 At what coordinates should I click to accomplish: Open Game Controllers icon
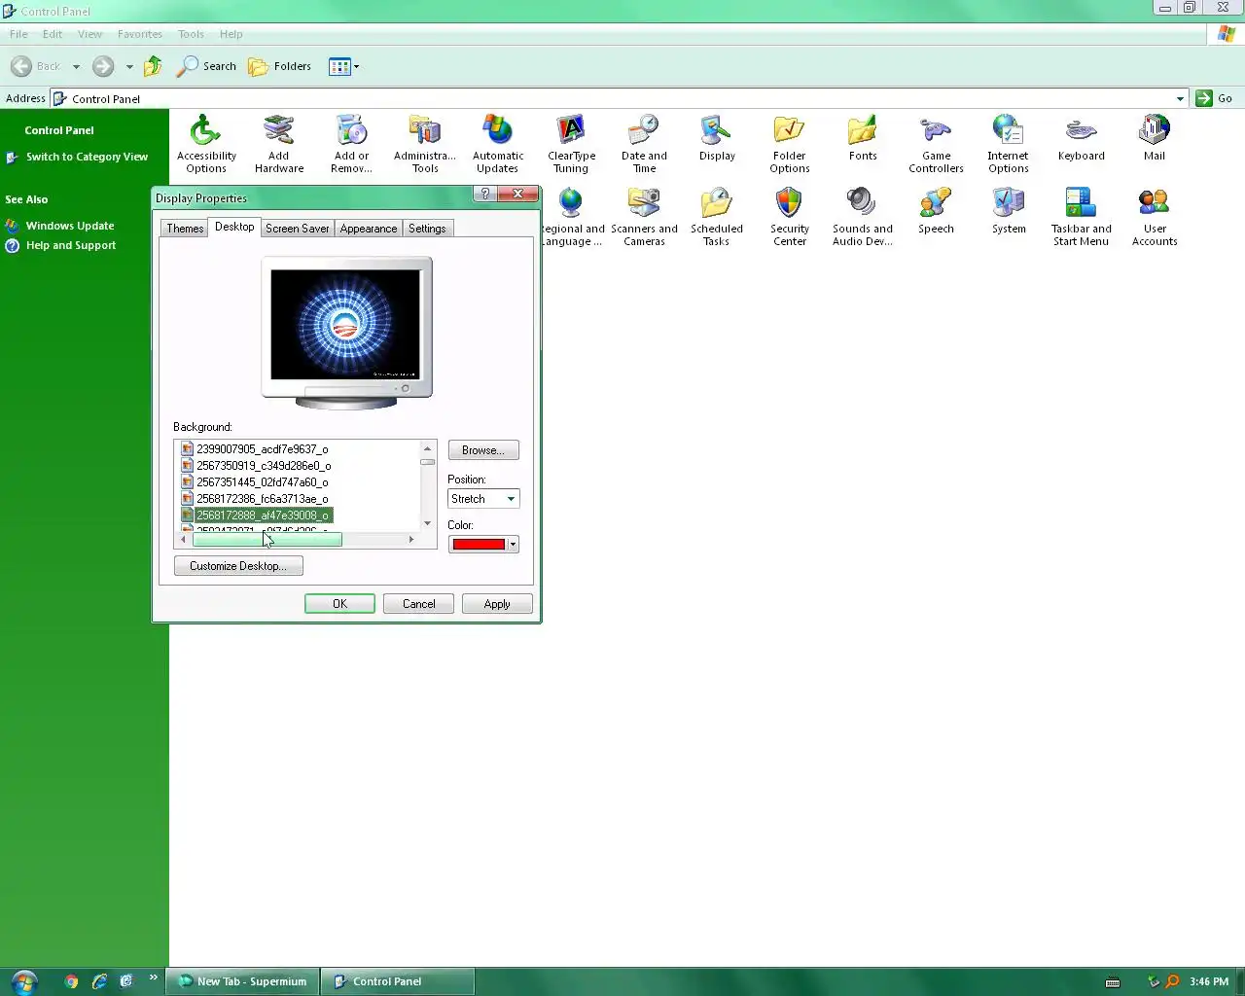(936, 144)
